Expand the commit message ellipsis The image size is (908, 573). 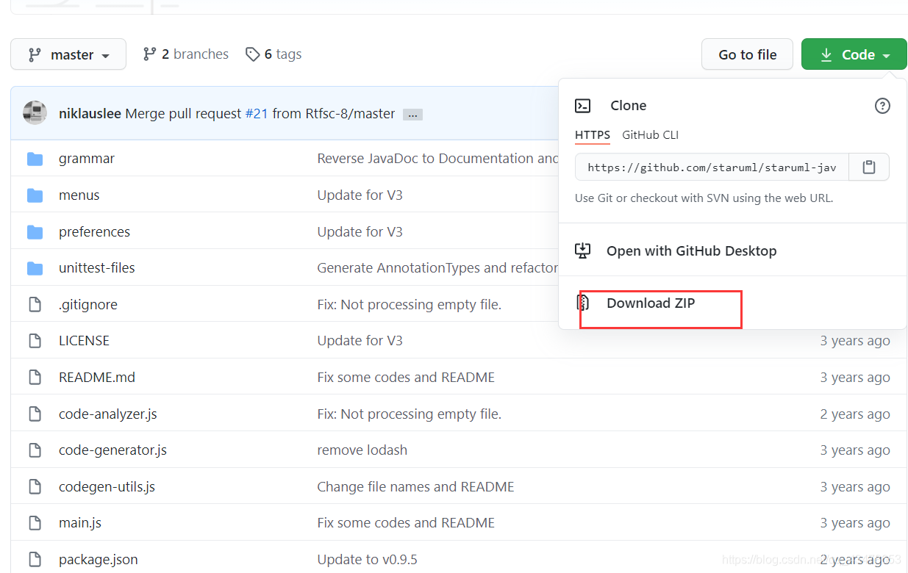[412, 114]
